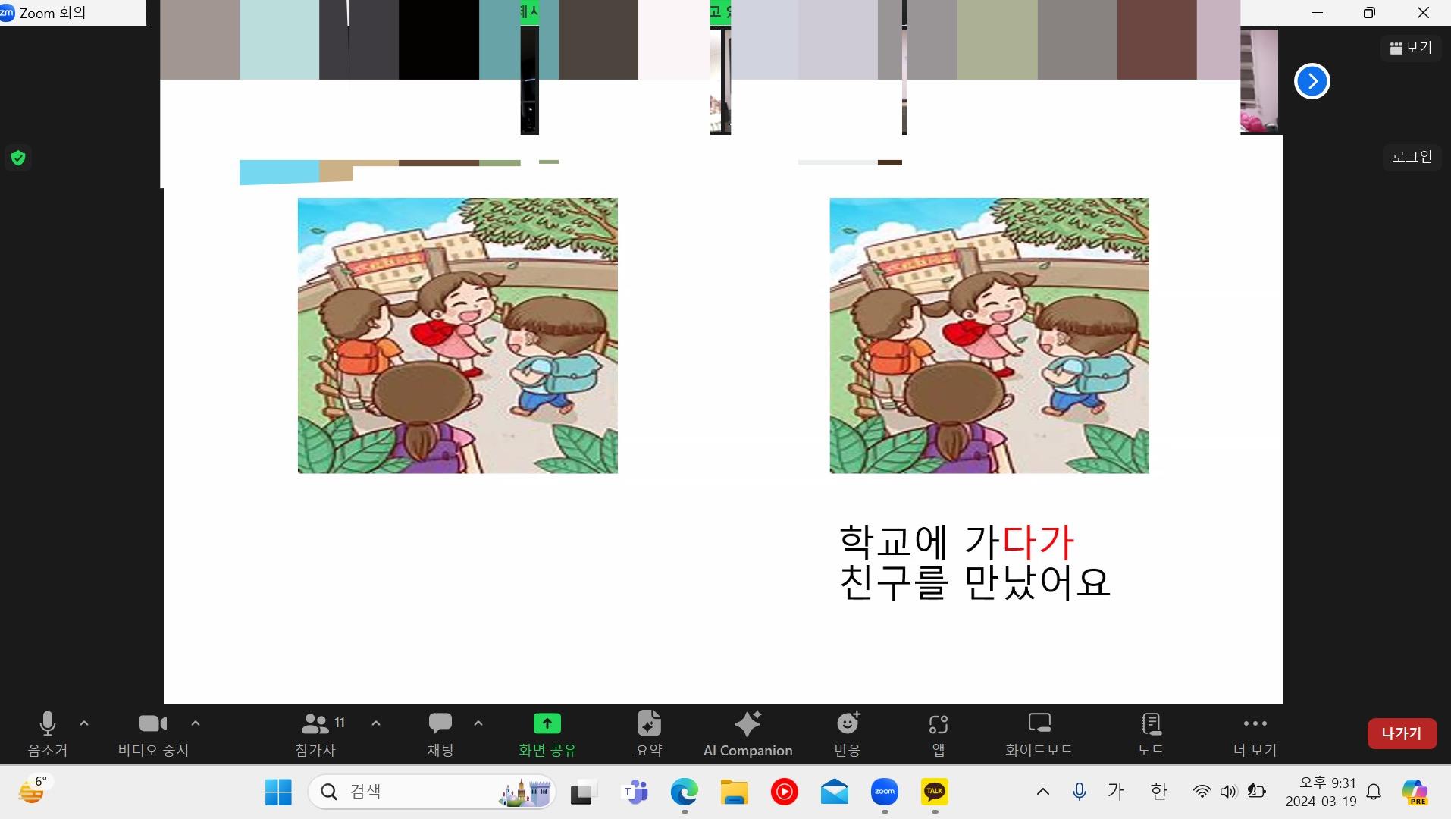Click the 로그인 sign-in button
Image resolution: width=1451 pixels, height=819 pixels.
[x=1412, y=157]
